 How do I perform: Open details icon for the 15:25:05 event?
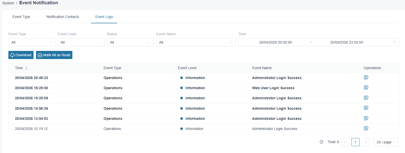[366, 98]
